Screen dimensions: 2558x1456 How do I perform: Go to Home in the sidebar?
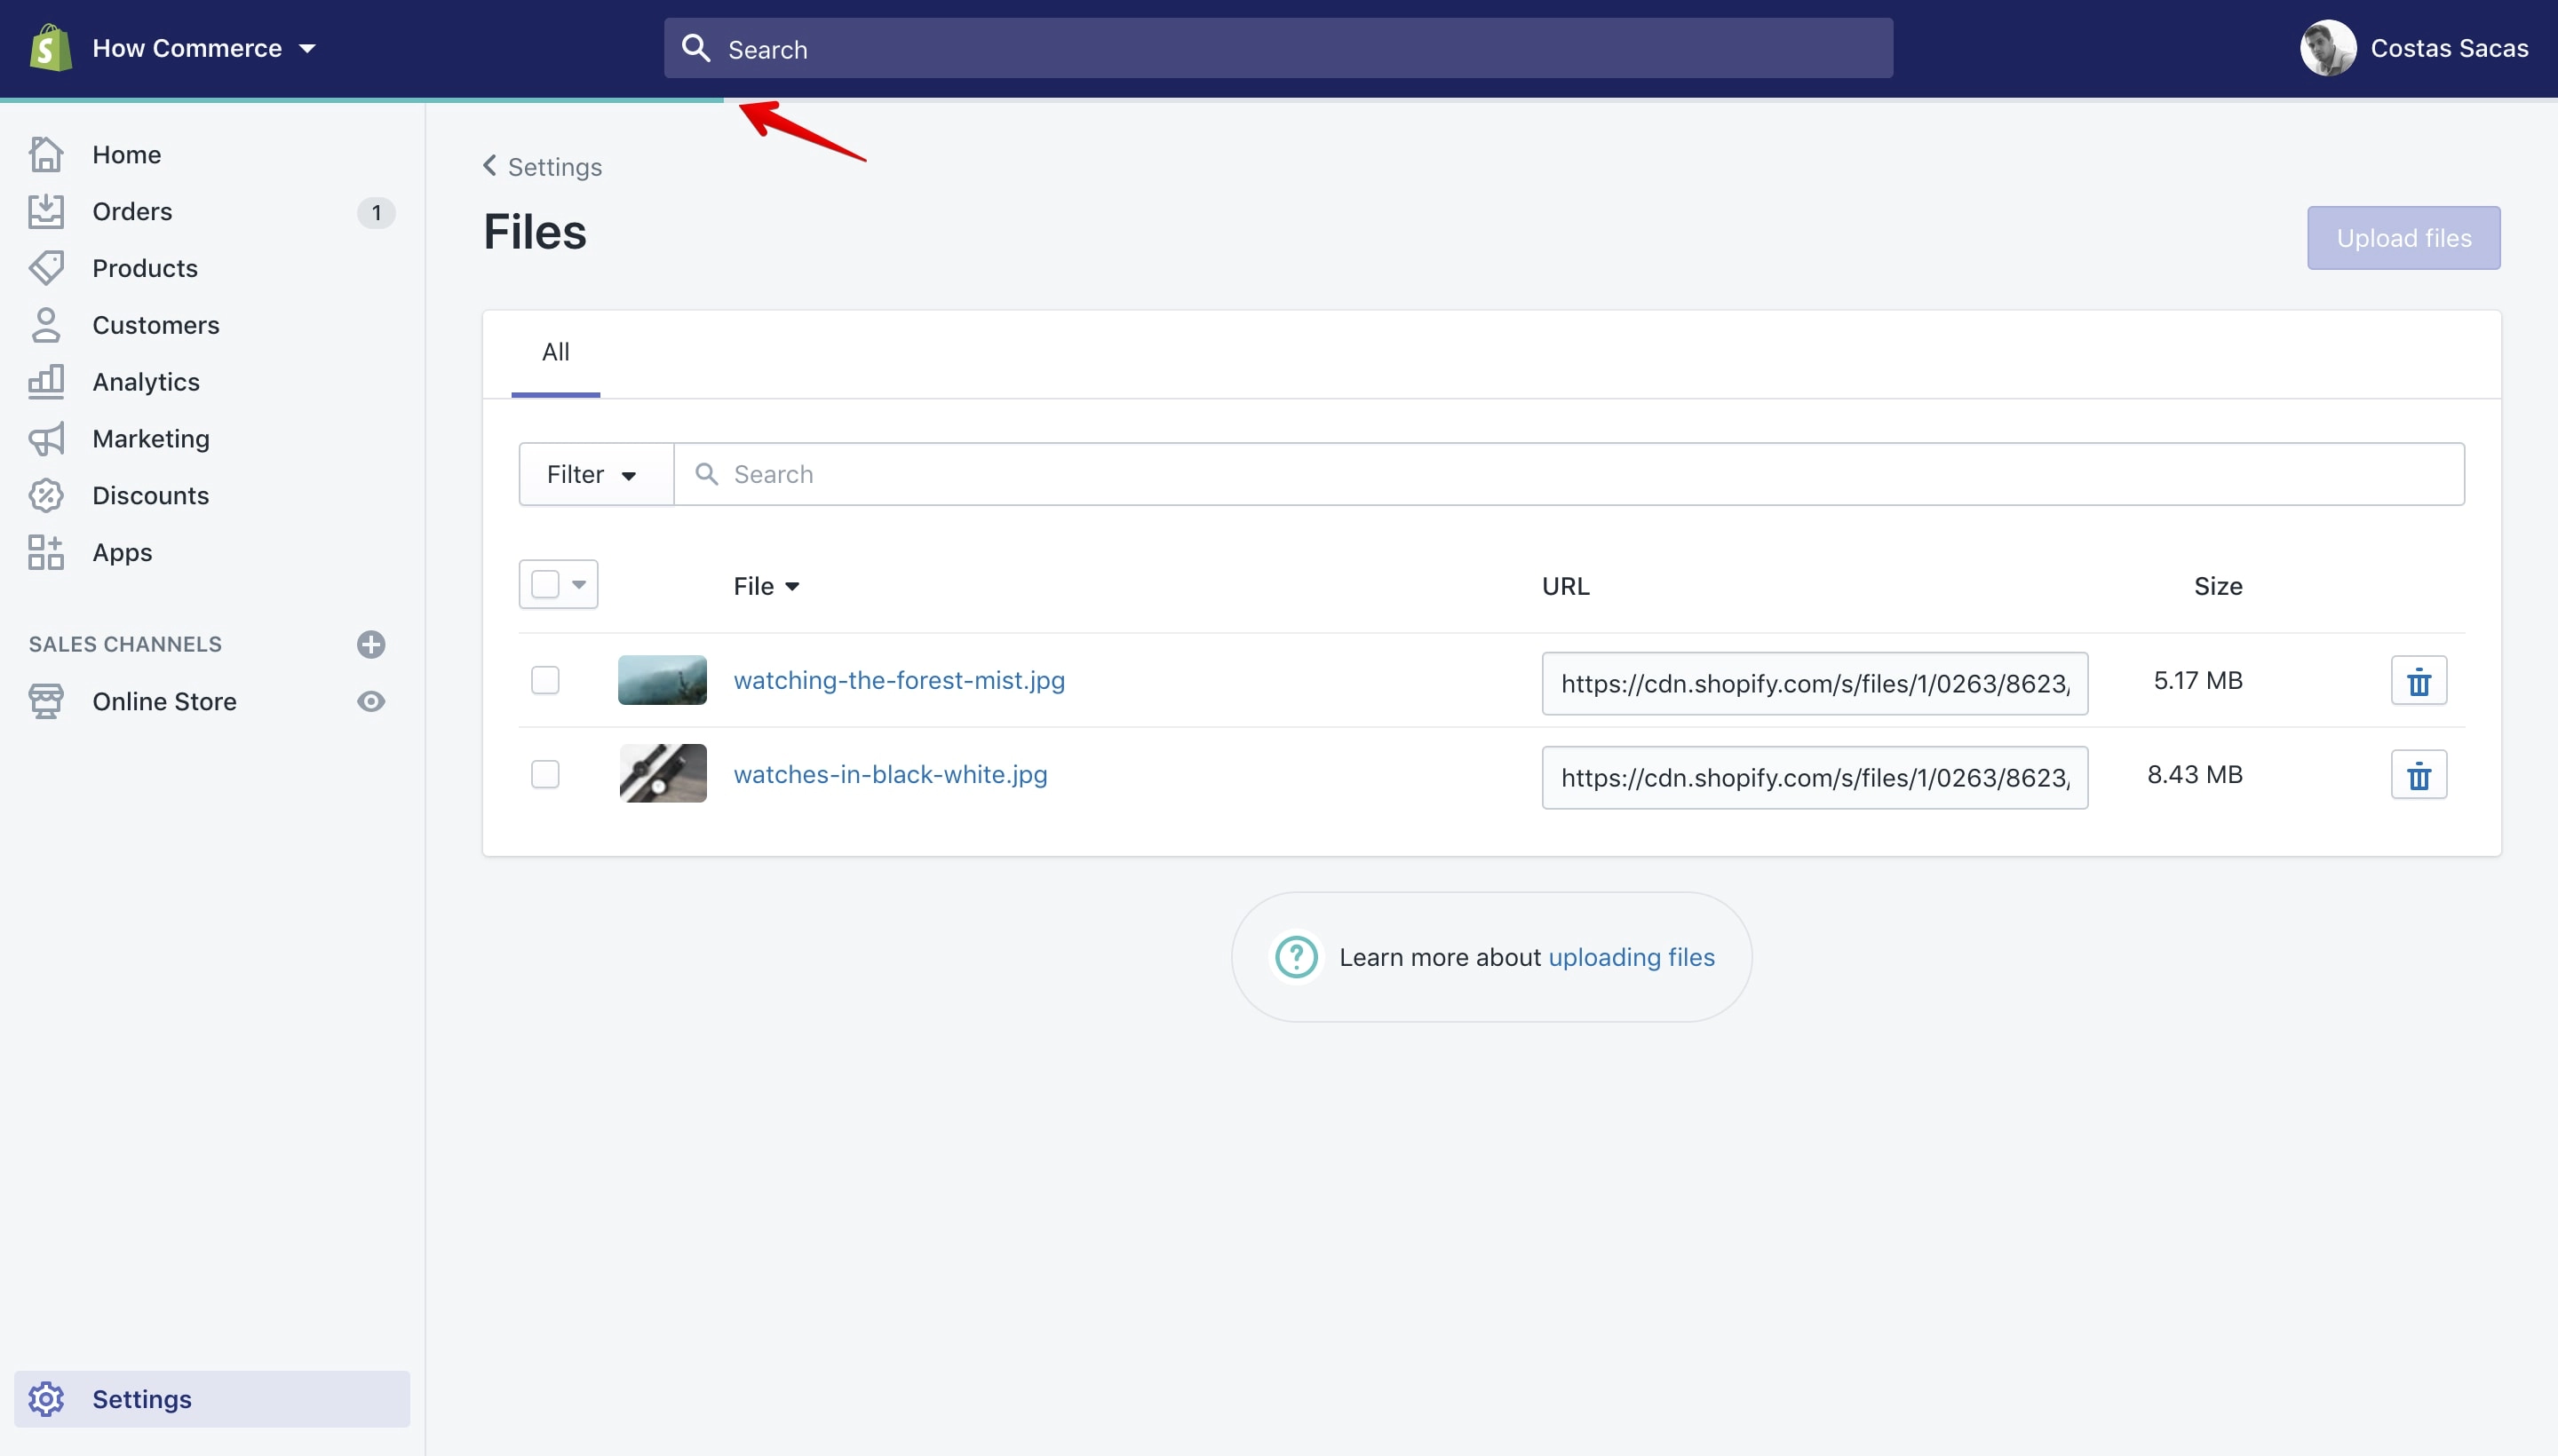(126, 154)
